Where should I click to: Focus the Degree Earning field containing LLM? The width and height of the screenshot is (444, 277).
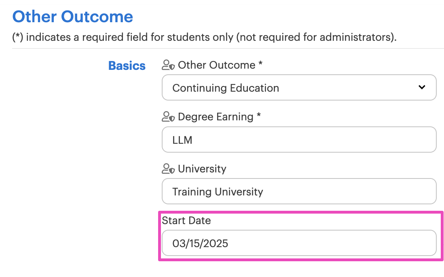click(x=299, y=140)
